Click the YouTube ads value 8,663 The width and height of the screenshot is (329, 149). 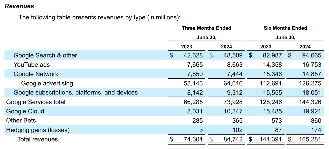235,65
